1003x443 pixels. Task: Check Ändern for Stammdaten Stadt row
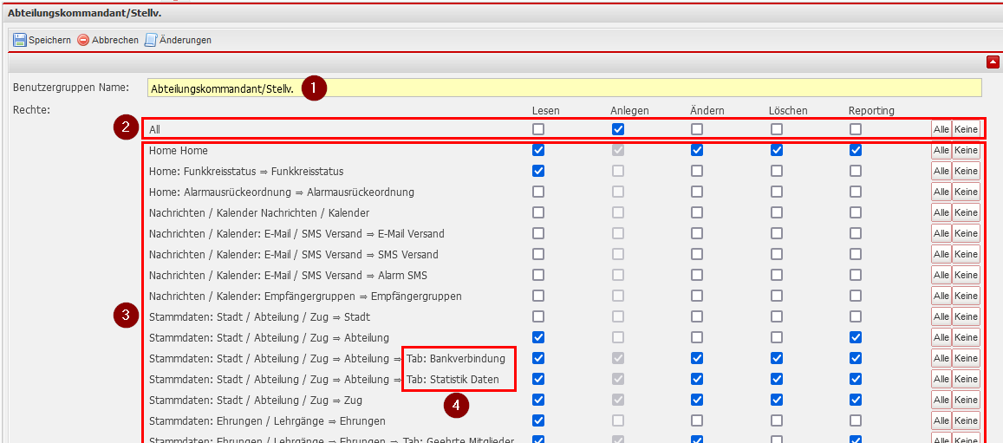click(x=697, y=316)
